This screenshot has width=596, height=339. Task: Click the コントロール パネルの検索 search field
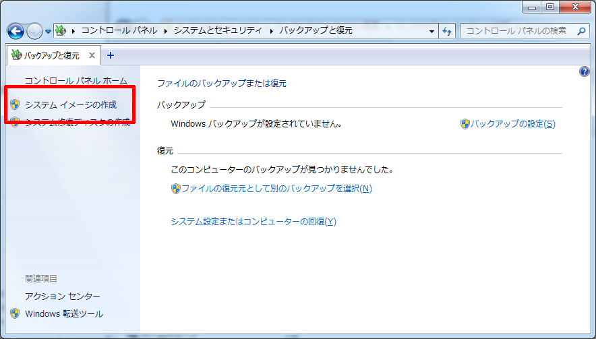517,31
